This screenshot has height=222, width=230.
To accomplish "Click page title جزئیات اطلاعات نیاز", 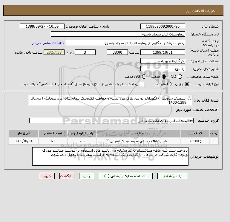I will point(200,11).
